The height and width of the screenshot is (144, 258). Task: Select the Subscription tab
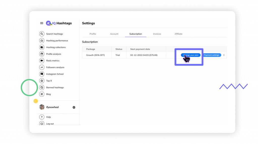pyautogui.click(x=136, y=34)
